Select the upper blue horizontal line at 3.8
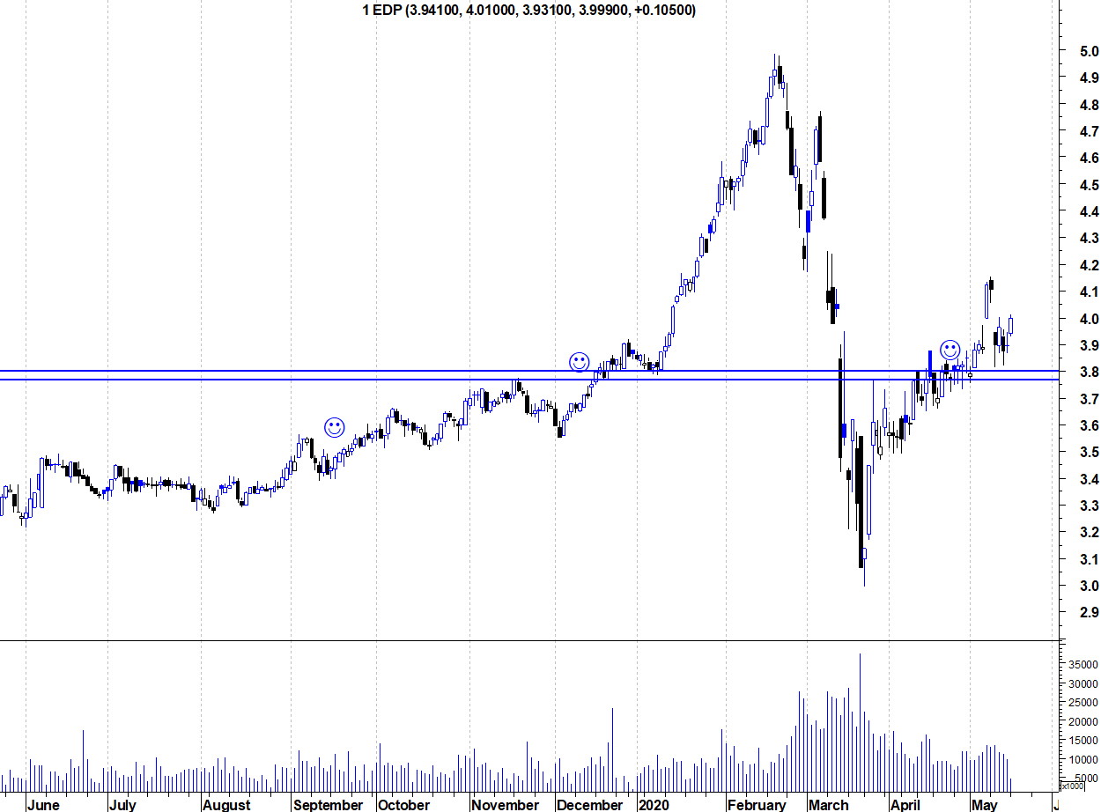1101x812 pixels. tap(529, 371)
